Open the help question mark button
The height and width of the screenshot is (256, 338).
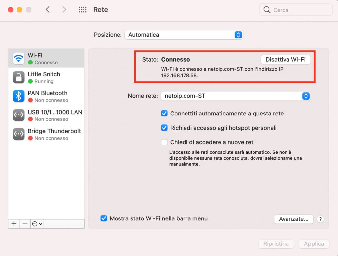[x=320, y=219]
